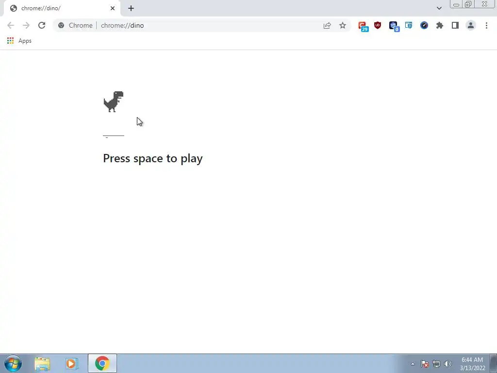Click the "Press space to play" text
Image resolution: width=497 pixels, height=373 pixels.
[x=153, y=158]
